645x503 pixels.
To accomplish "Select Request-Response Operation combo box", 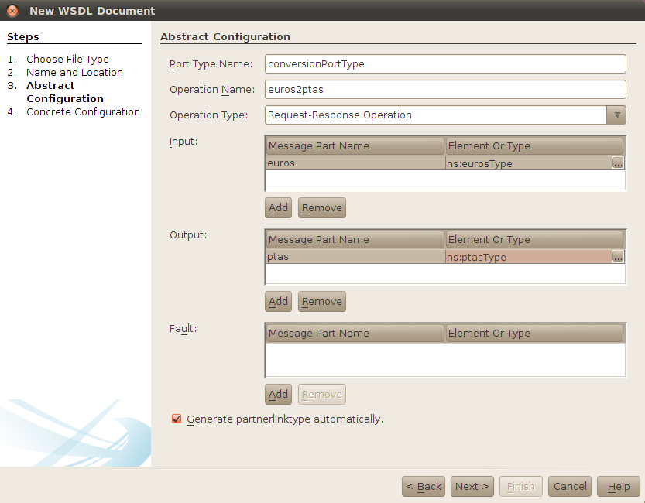I will (434, 115).
